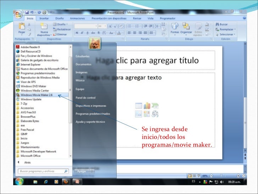Click the insert picture icon on slide
Screen dimensions: 258x194
click(x=139, y=114)
